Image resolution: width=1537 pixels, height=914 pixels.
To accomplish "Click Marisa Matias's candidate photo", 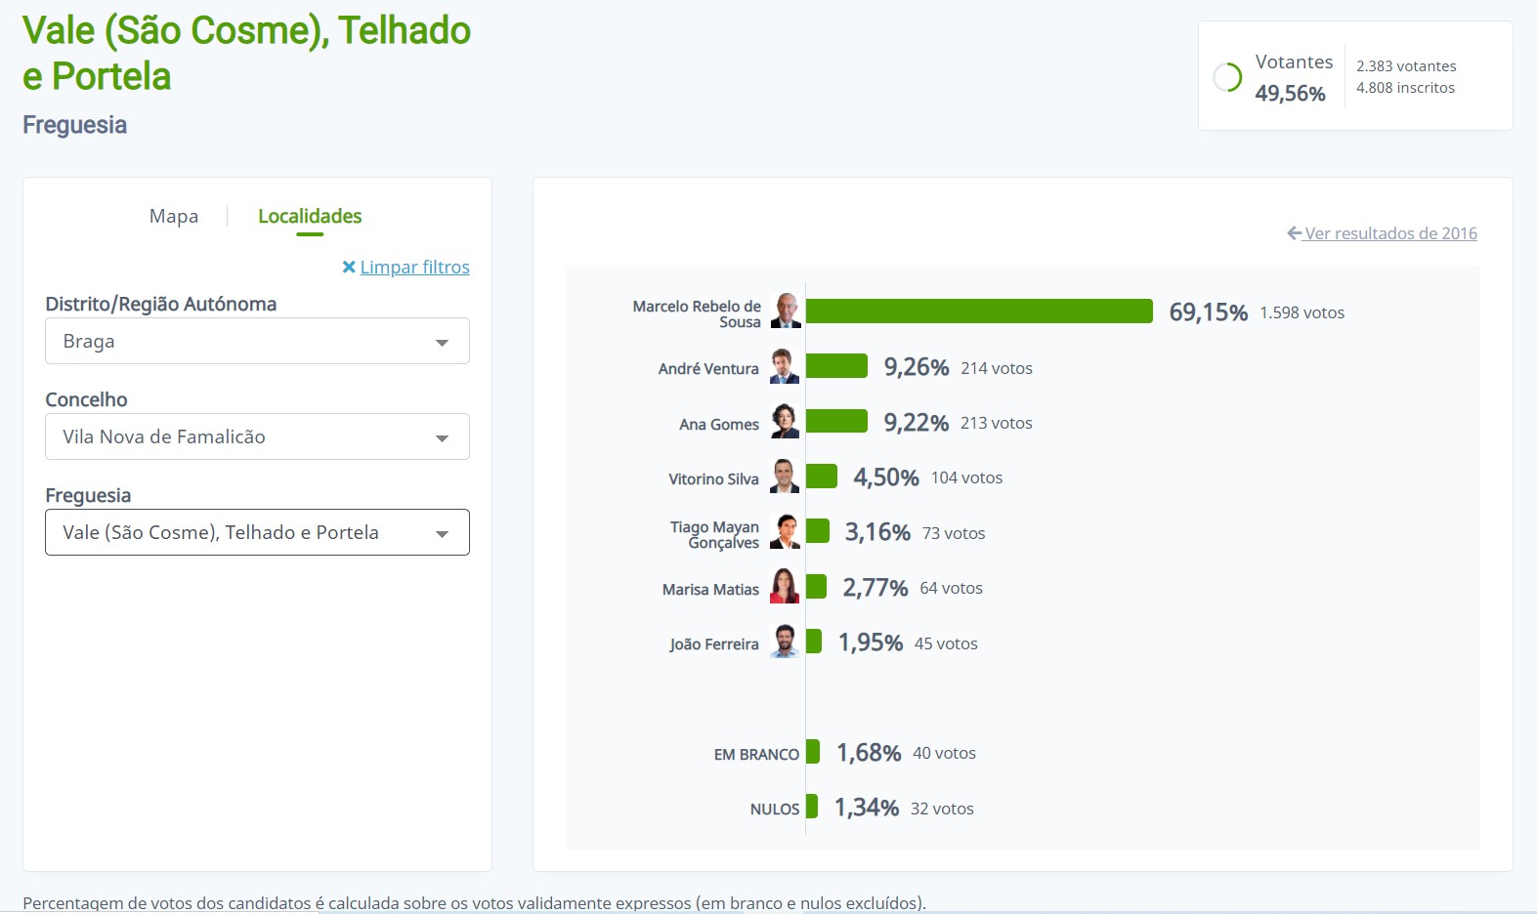I will point(784,587).
